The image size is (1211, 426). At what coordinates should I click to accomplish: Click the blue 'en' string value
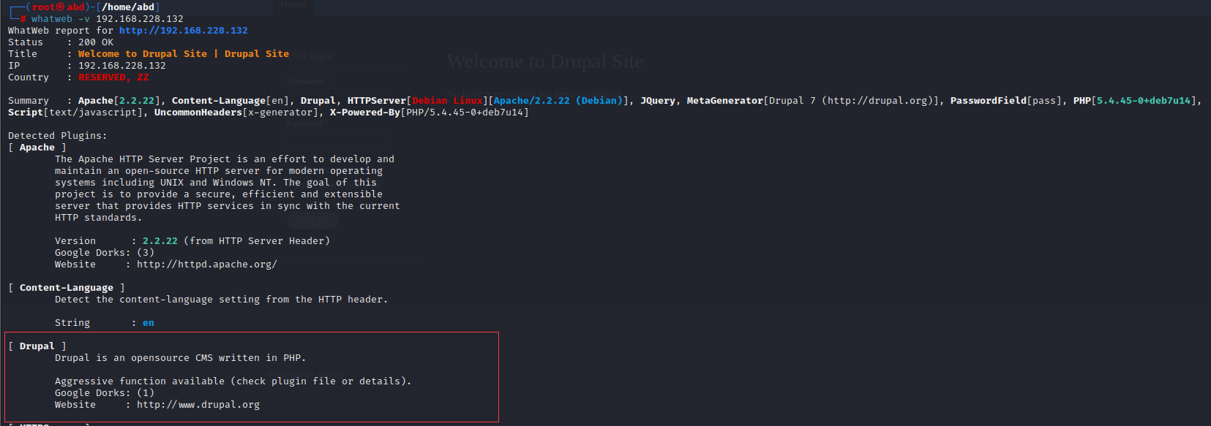[149, 323]
